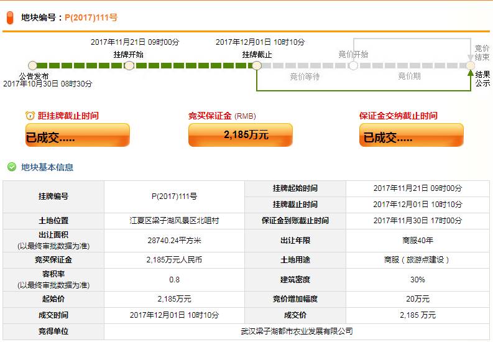Click the orange pill icon beside 地块编号
Viewport: 493px width, 342px height.
10,17
